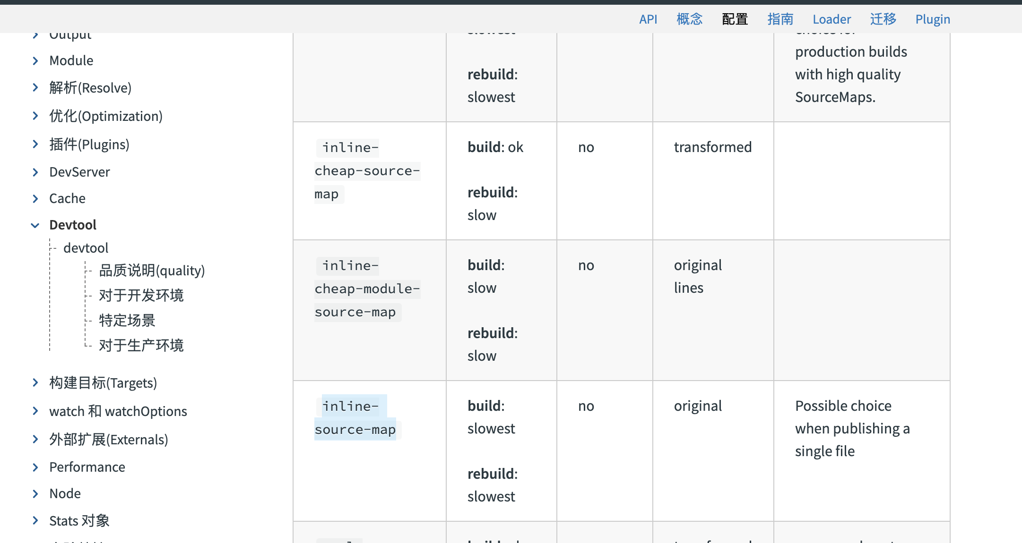Open watch 和 watchOptions sidebar link

[118, 411]
